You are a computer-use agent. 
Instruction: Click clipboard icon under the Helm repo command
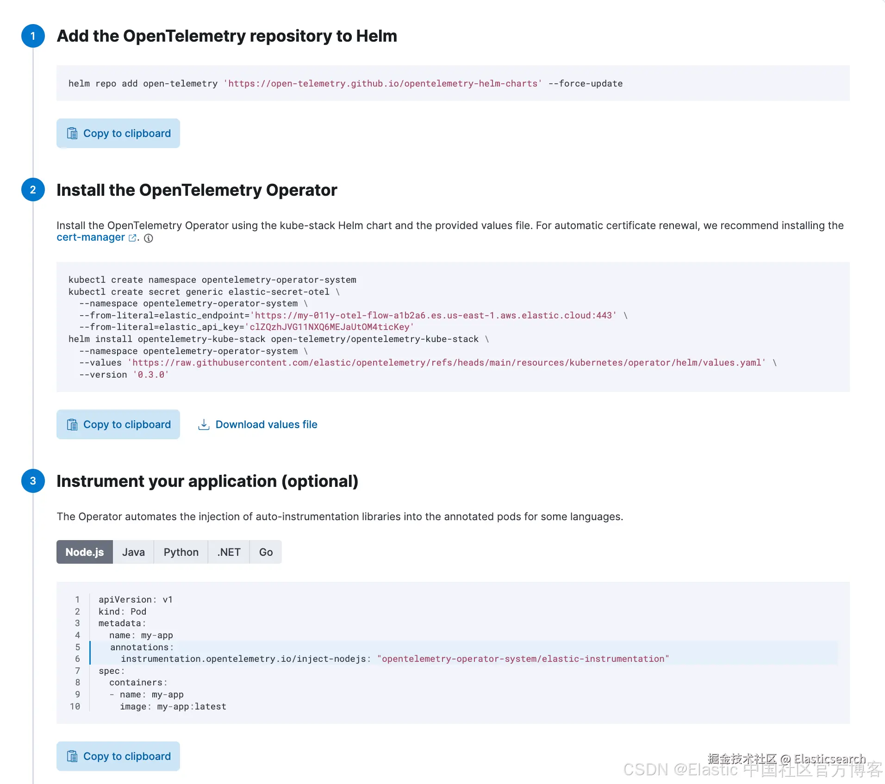[72, 133]
